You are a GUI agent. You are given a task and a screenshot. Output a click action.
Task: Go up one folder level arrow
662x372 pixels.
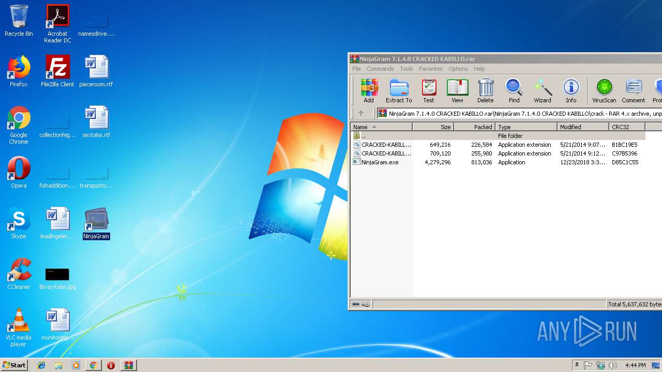pyautogui.click(x=361, y=113)
